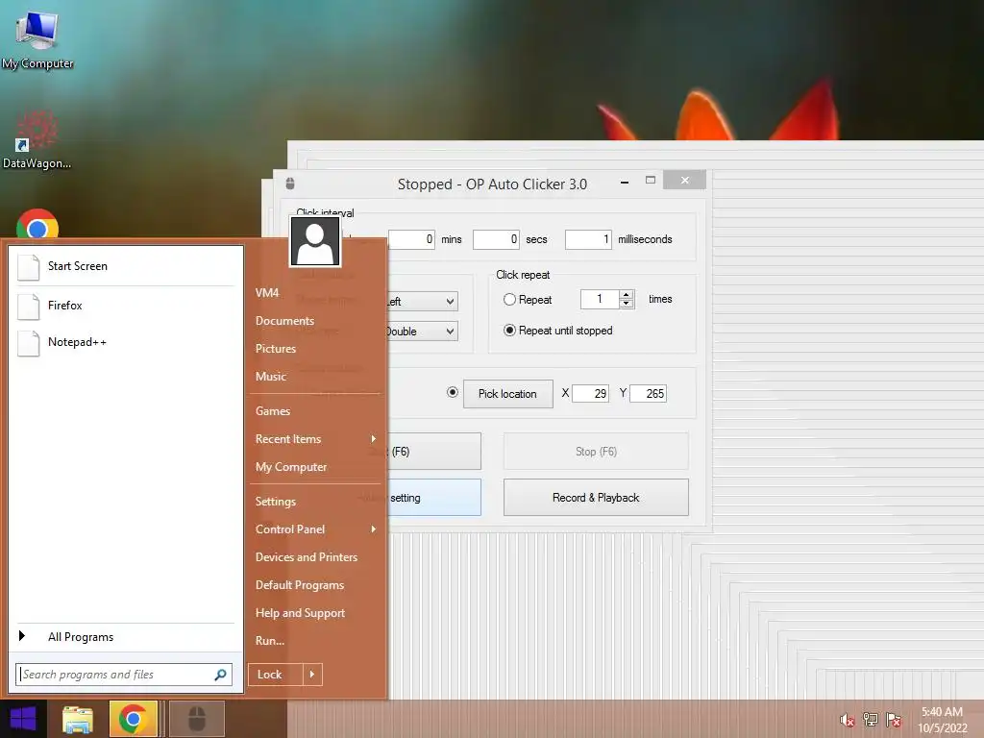Viewport: 984px width, 738px height.
Task: Click the user account picture
Action: [x=315, y=241]
